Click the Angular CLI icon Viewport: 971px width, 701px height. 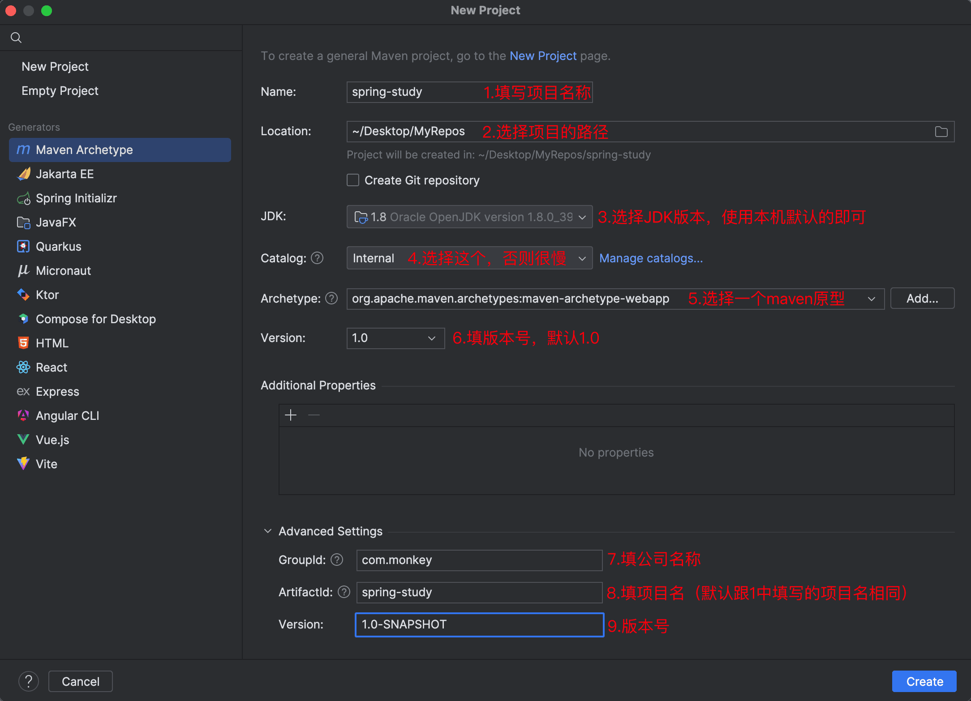23,415
